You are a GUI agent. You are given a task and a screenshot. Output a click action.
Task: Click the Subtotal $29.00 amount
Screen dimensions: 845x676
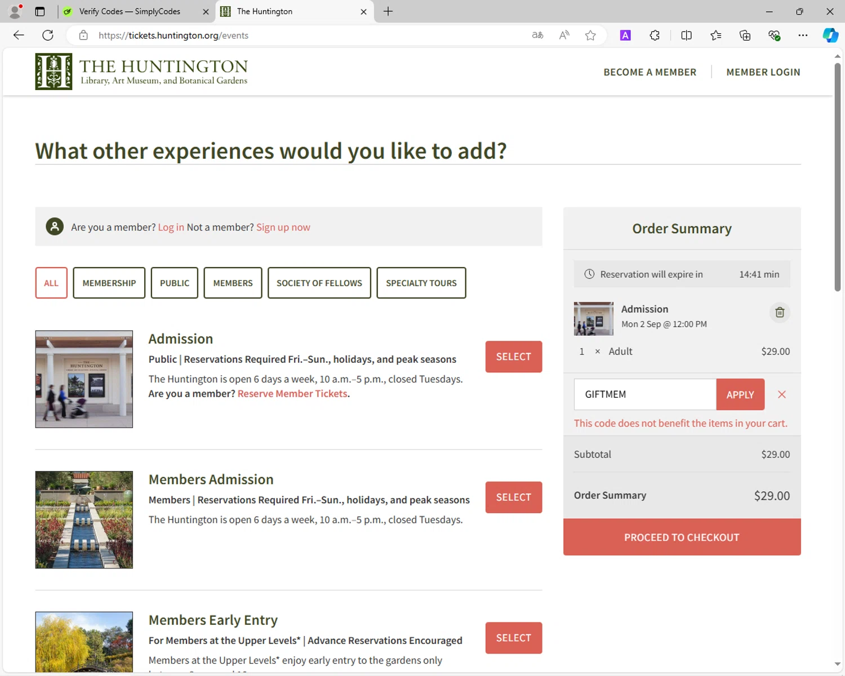(775, 454)
